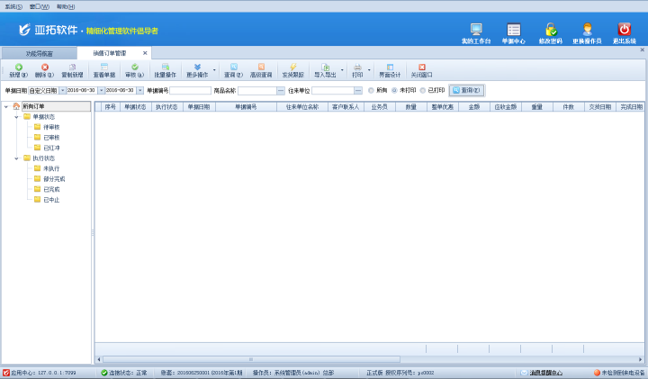Open the 更多操作 dropdown arrow
648x379 pixels.
point(214,70)
